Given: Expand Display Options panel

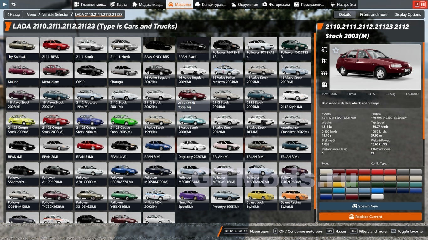Looking at the screenshot, I should pyautogui.click(x=407, y=14).
